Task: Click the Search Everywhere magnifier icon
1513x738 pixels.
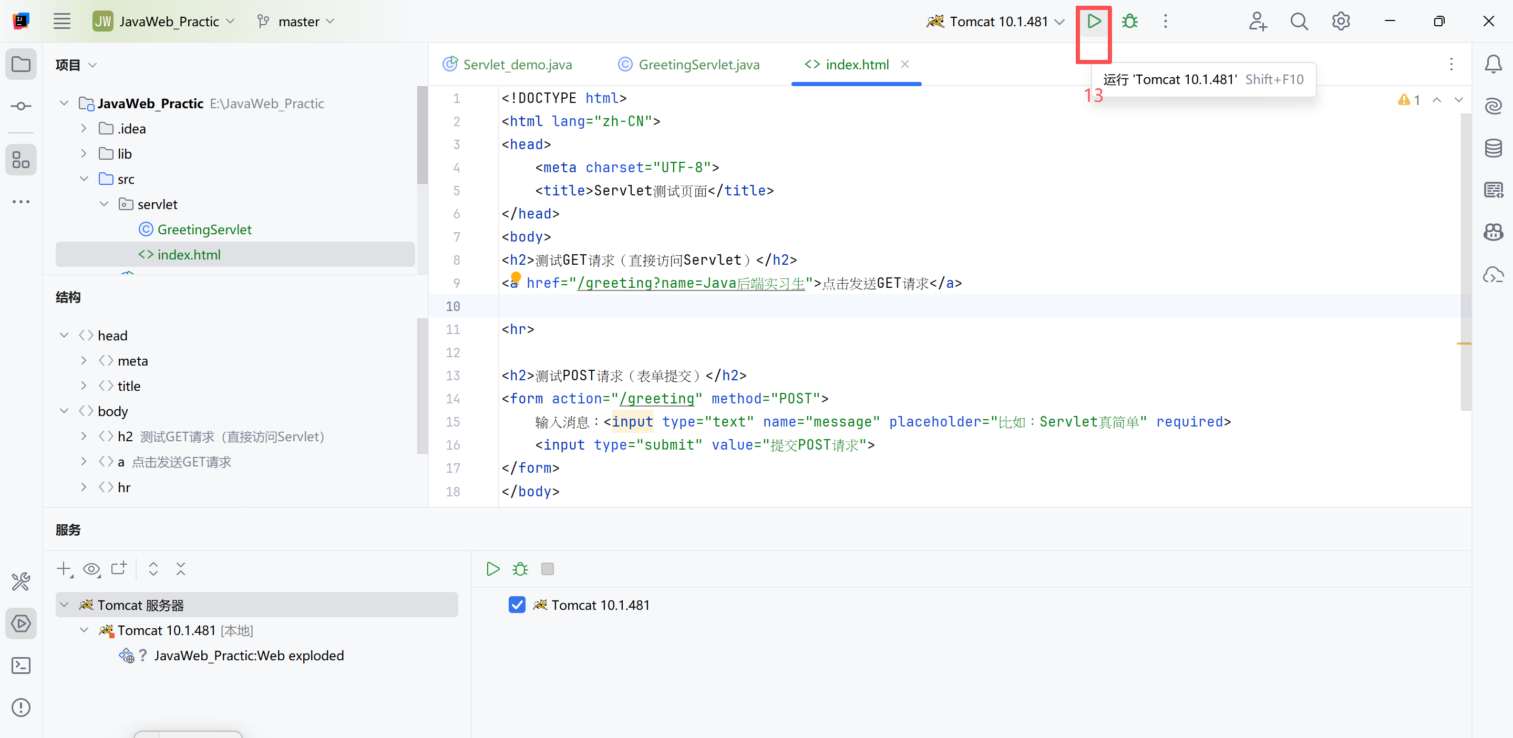Action: pyautogui.click(x=1299, y=22)
